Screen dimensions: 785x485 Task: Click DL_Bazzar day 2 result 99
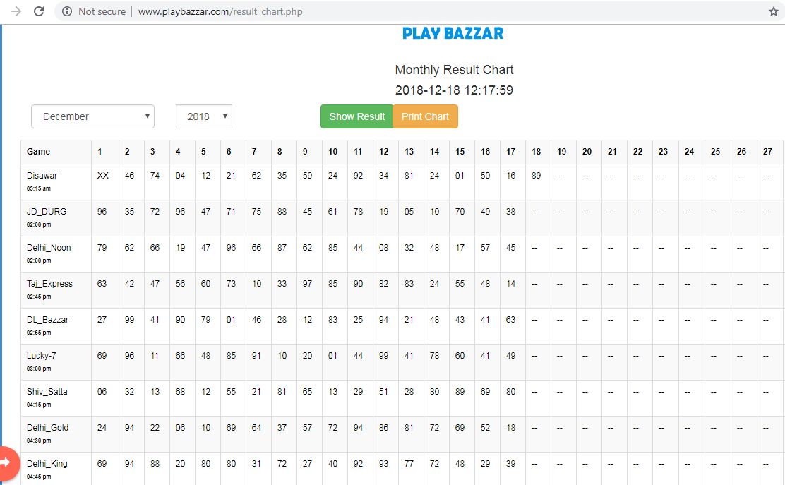tap(129, 319)
